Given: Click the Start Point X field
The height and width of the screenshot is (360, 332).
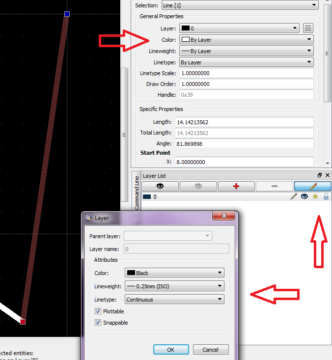Looking at the screenshot, I should pos(244,162).
